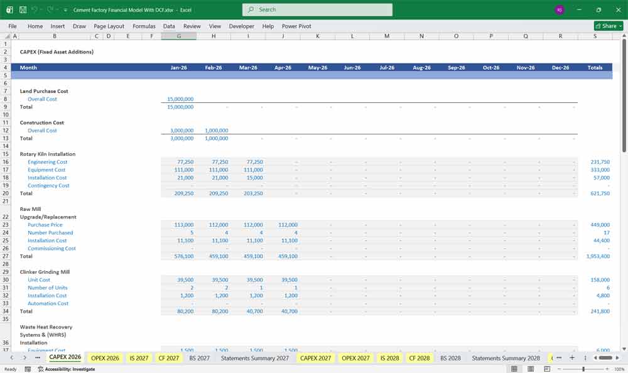
Task: Click inside the Search box
Action: (x=317, y=9)
